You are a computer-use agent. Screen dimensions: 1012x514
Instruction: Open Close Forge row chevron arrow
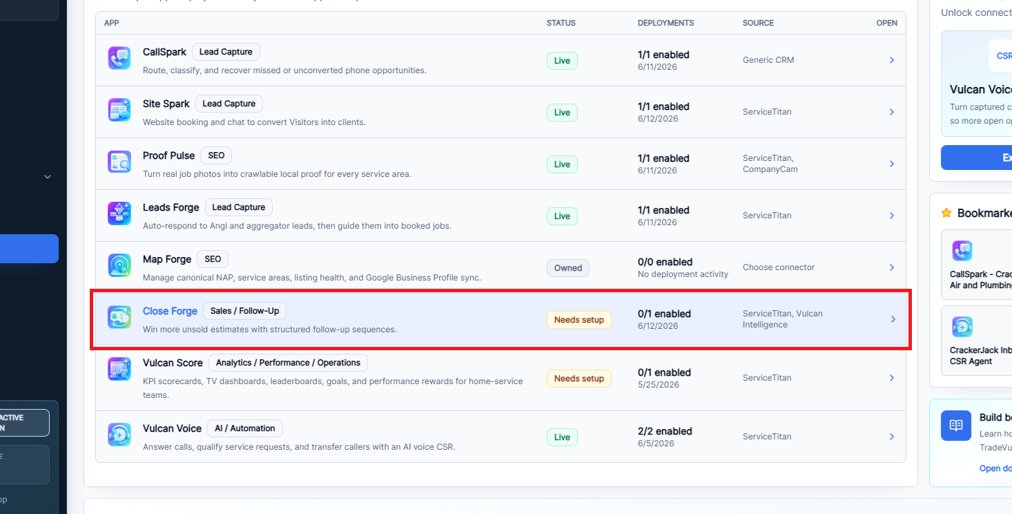pyautogui.click(x=893, y=319)
